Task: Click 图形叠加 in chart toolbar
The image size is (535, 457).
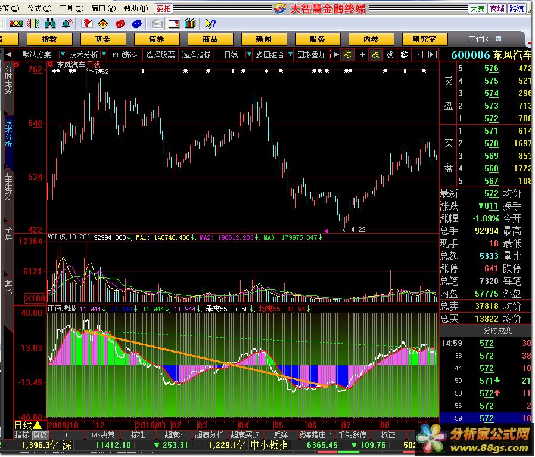Action: click(x=311, y=55)
